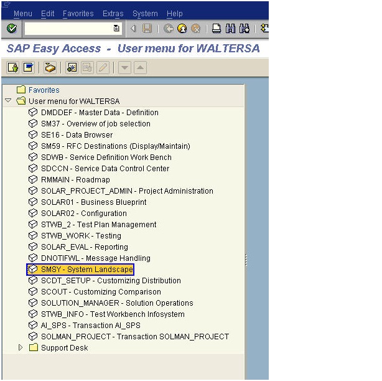Open the Help menu
The width and height of the screenshot is (382, 381).
[175, 14]
